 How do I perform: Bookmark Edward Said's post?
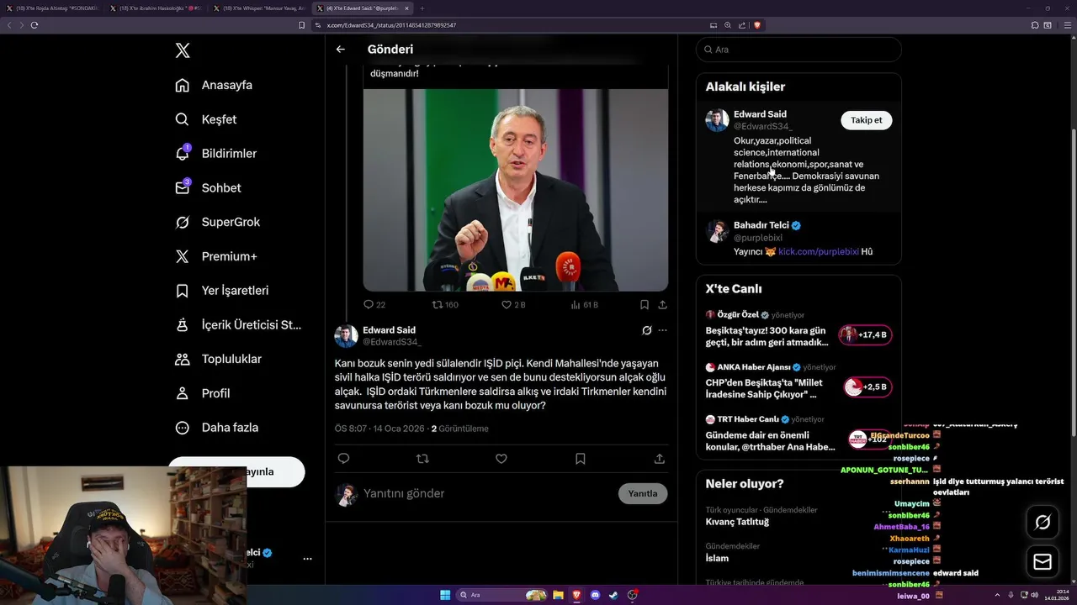click(x=581, y=459)
